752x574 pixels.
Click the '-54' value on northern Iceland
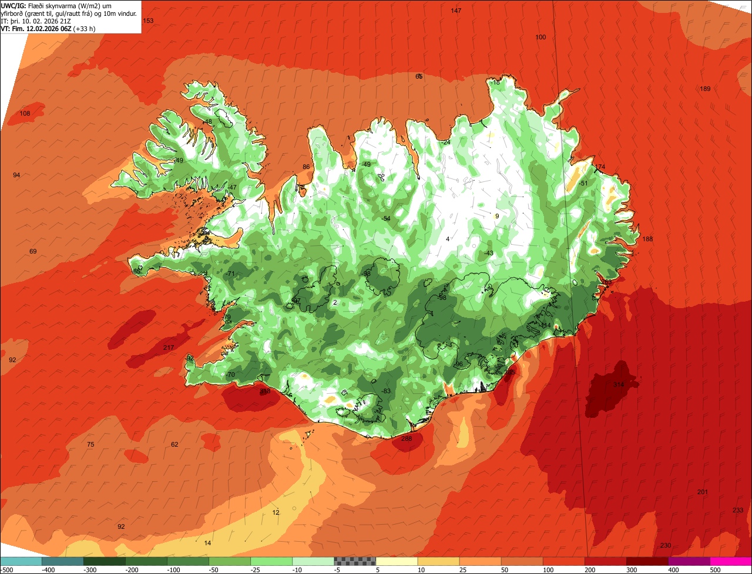coord(386,218)
